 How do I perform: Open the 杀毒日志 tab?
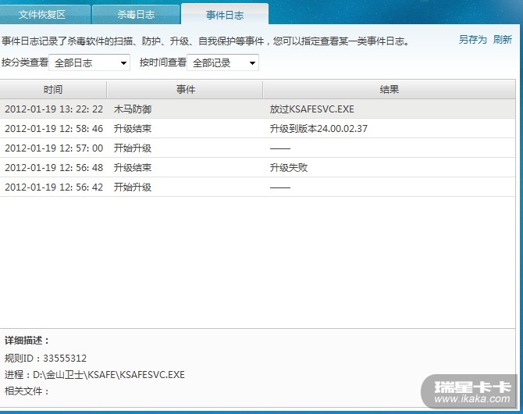coord(136,15)
